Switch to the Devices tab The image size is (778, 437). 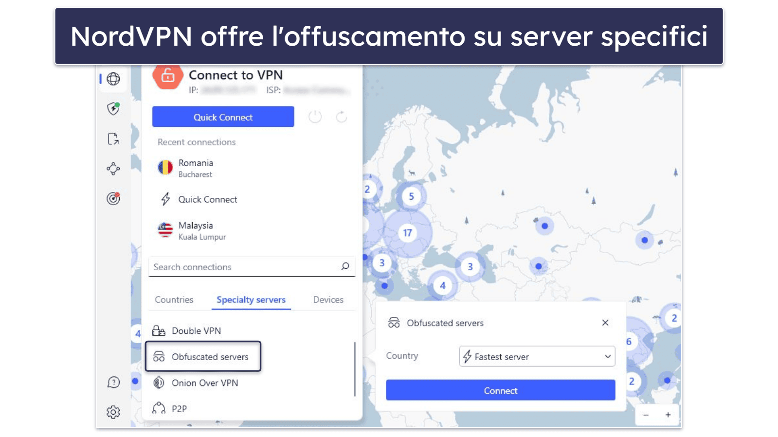click(x=328, y=300)
